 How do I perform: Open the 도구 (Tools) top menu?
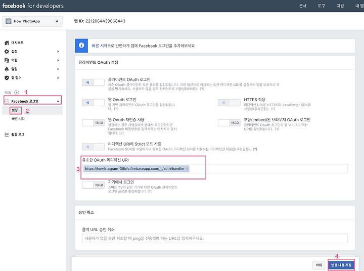tap(322, 6)
